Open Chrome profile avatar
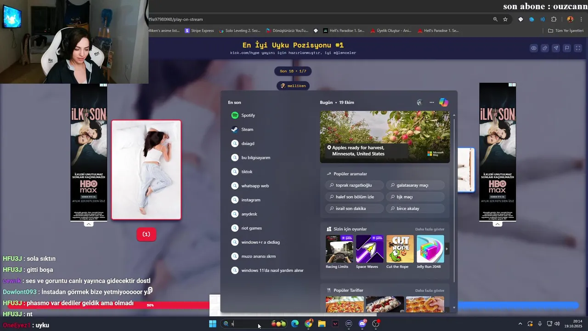 pos(570,19)
